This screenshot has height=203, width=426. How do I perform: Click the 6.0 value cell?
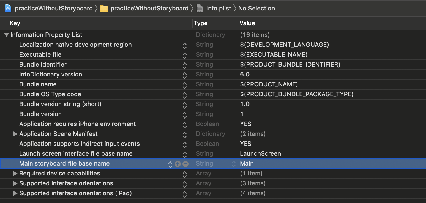[245, 75]
